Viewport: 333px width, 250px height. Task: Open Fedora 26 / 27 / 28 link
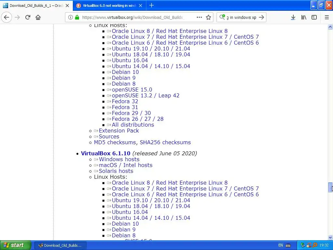138,119
